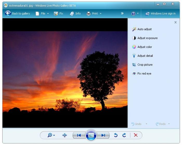
Task: Click the Photo Gallery title bar icon
Action: pyautogui.click(x=6, y=5)
